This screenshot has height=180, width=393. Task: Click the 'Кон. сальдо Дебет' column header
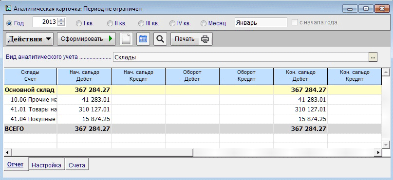tap(300, 76)
